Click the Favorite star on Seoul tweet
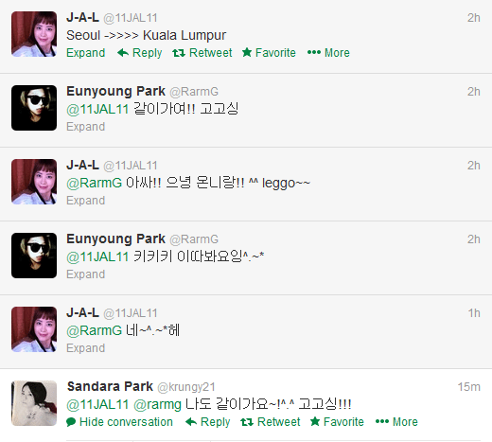This screenshot has width=492, height=442. pos(247,52)
